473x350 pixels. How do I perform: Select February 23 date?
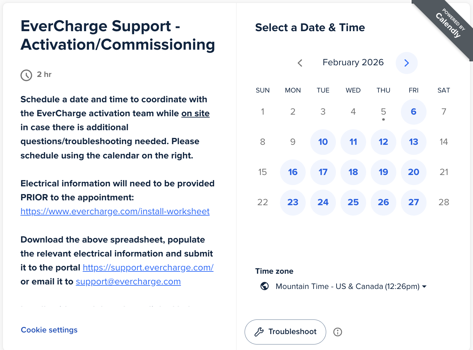293,202
